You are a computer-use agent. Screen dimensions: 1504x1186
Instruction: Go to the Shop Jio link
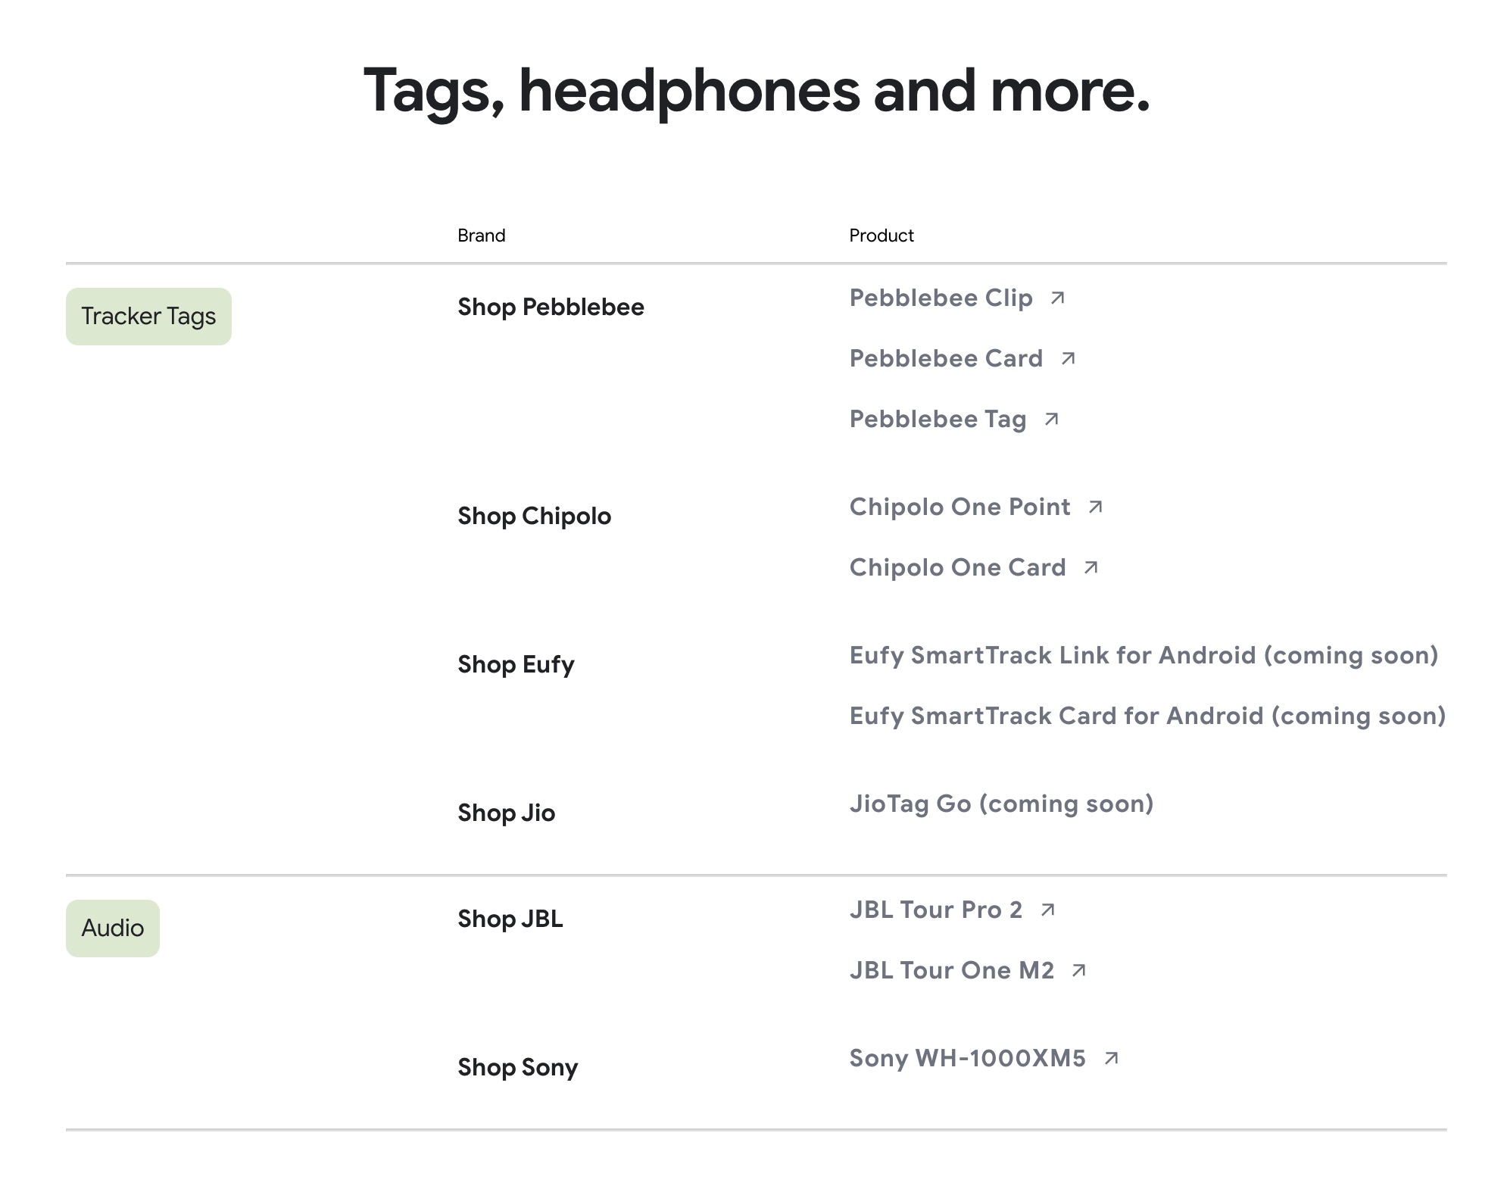pyautogui.click(x=506, y=813)
